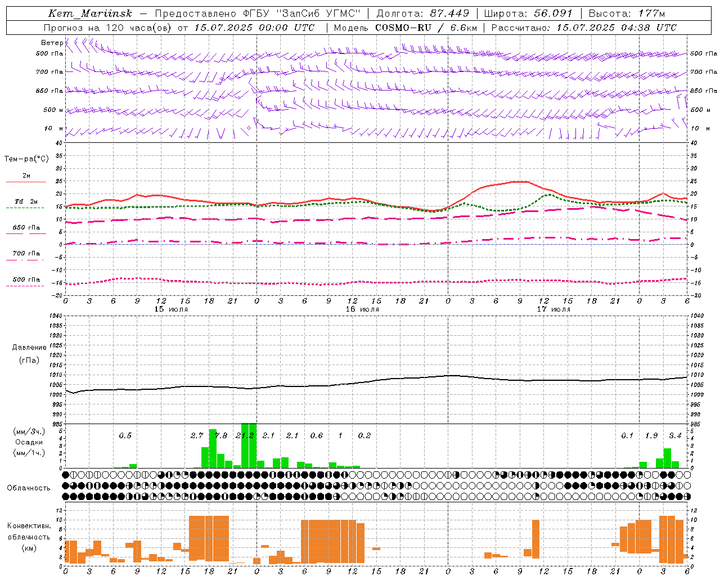Click the '16 июля' date label
This screenshot has width=720, height=576.
click(362, 309)
